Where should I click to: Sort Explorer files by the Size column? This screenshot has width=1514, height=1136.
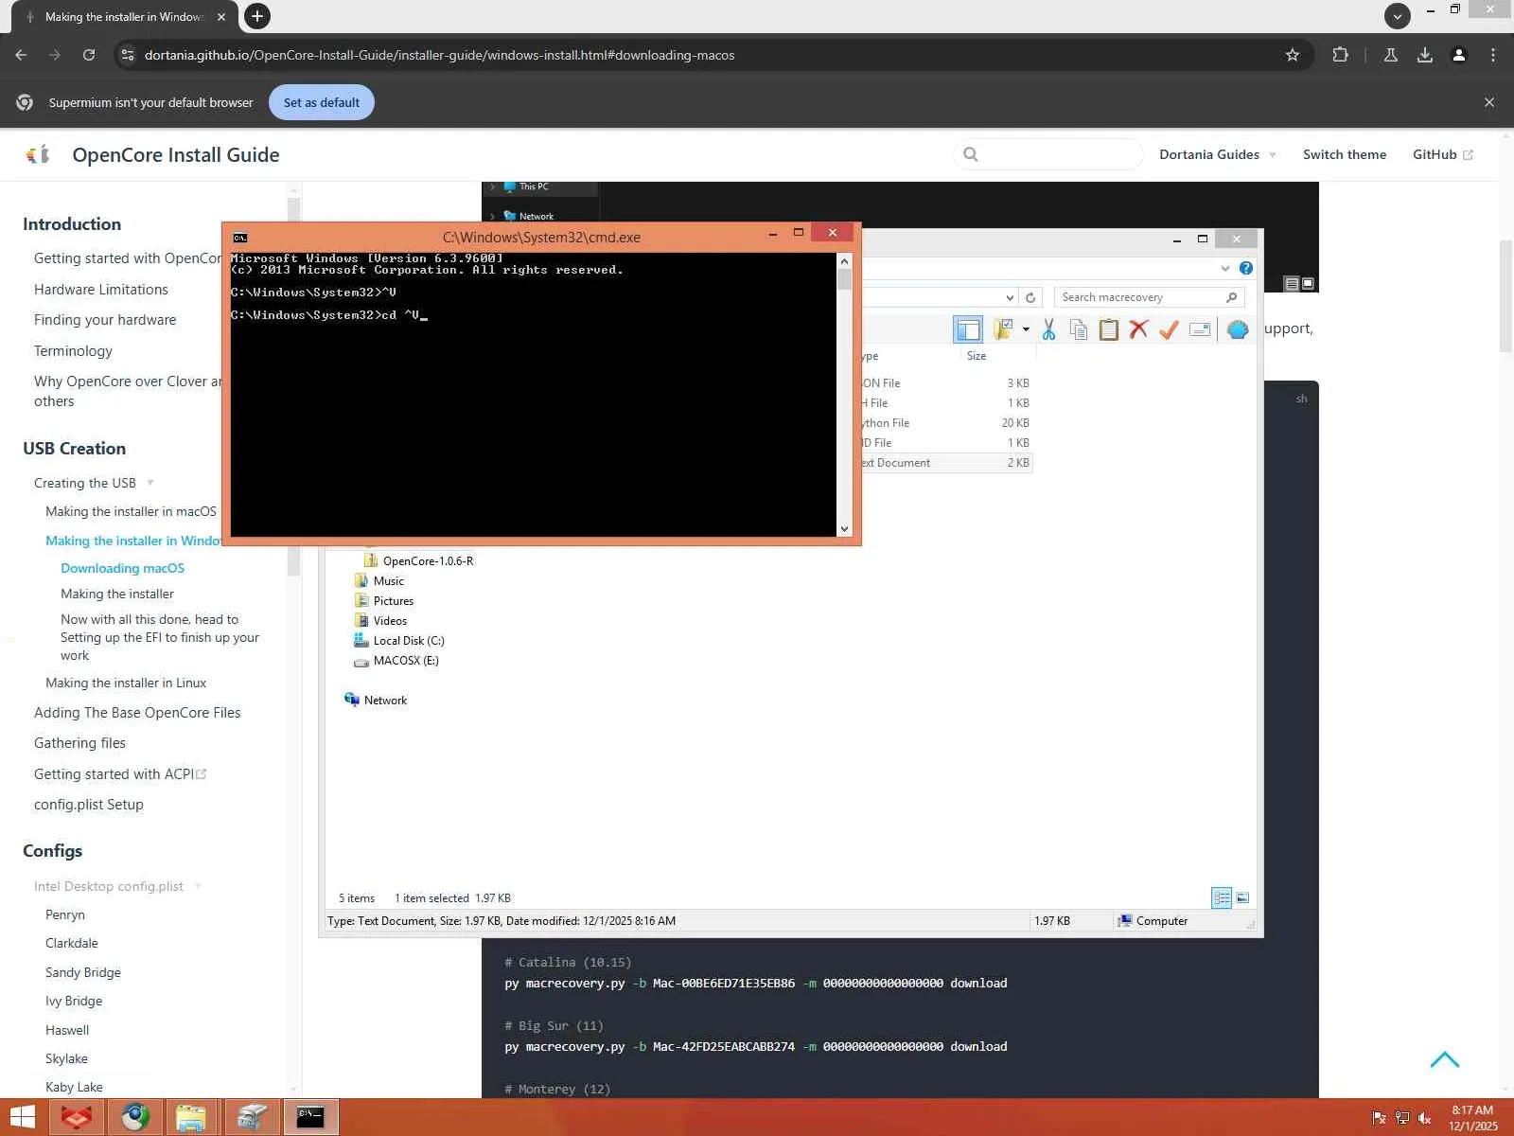click(x=977, y=356)
